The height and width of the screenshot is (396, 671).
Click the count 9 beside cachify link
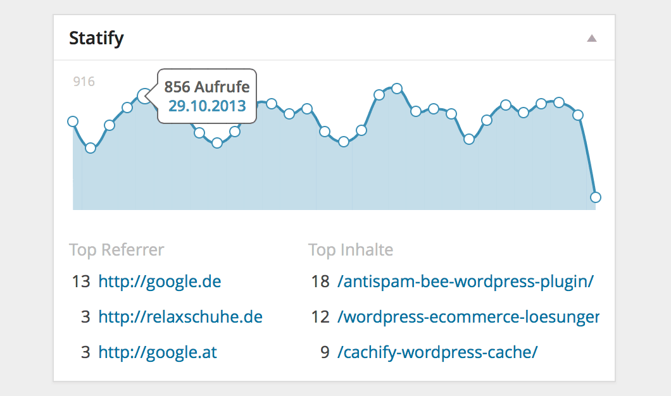(325, 352)
